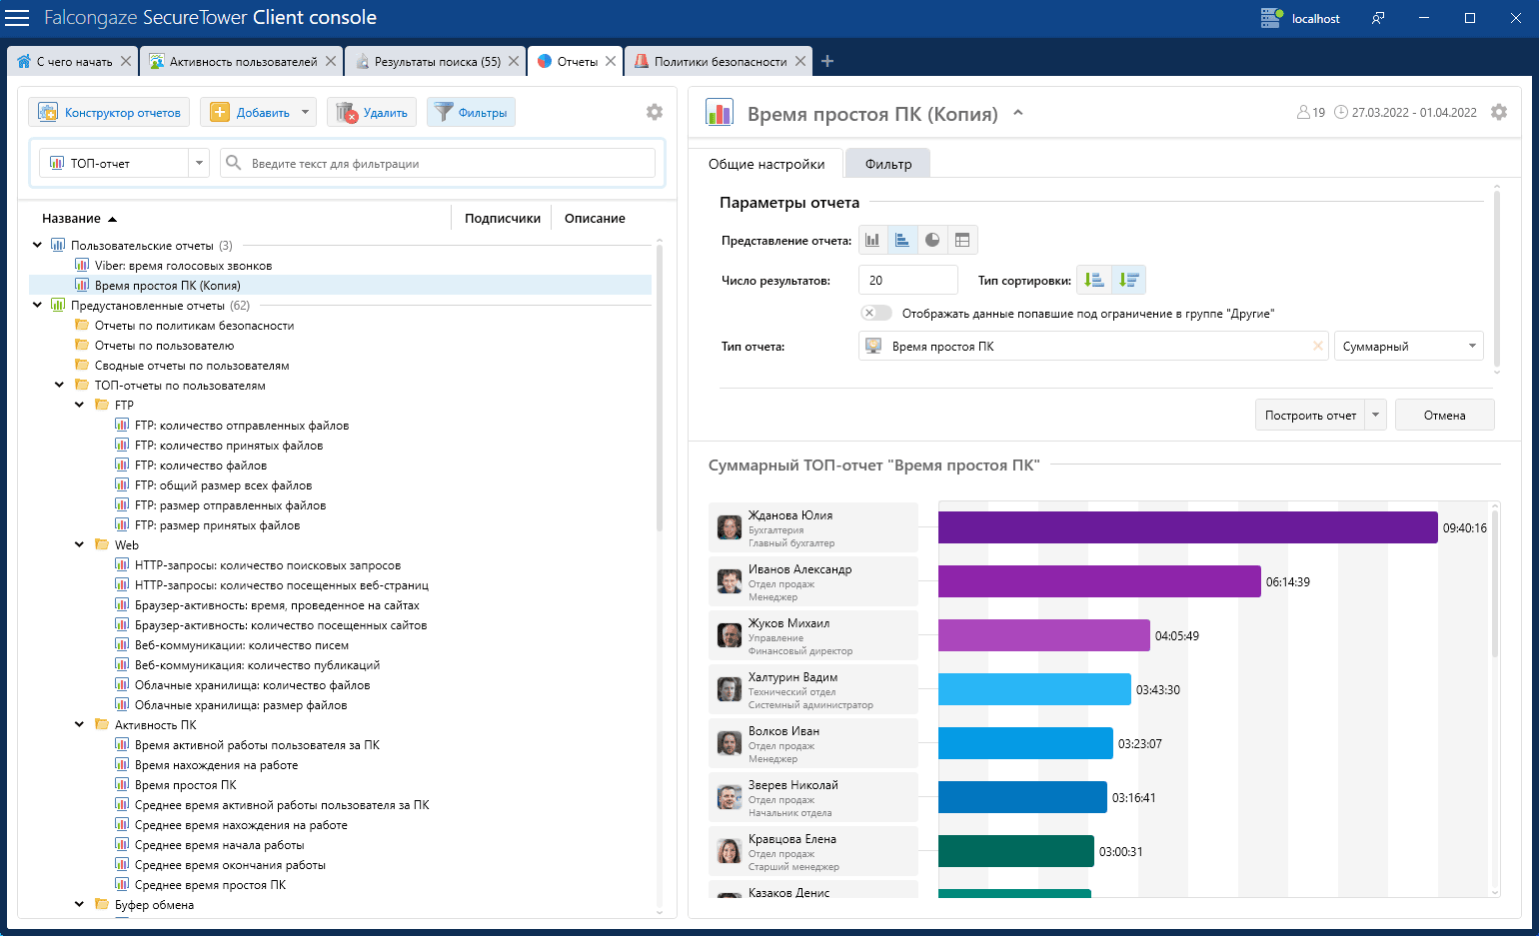This screenshot has width=1539, height=936.
Task: Collapse 'Пользовательские отчеты' tree group
Action: coord(37,246)
